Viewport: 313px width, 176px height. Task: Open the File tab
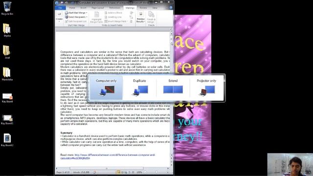tap(61, 8)
